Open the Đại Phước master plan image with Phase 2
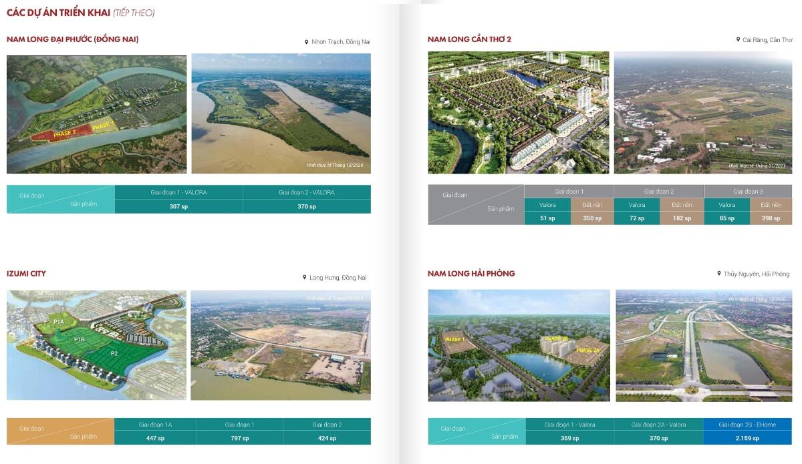This screenshot has height=464, width=802. (x=97, y=114)
